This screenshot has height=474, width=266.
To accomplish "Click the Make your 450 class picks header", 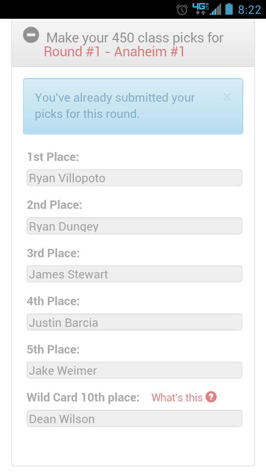I will [x=135, y=38].
